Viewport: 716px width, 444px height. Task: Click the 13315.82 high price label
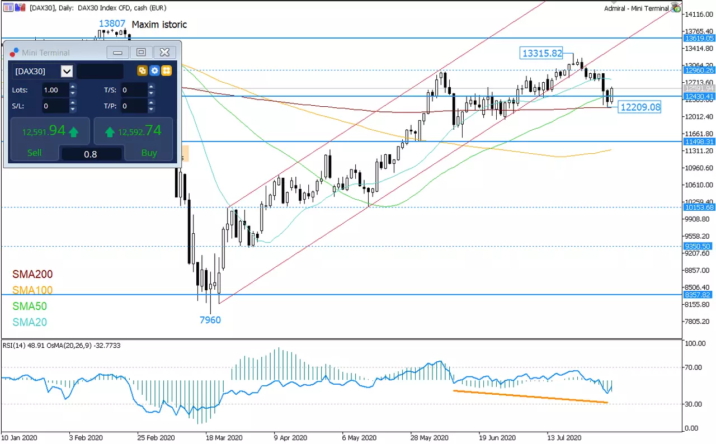[541, 53]
